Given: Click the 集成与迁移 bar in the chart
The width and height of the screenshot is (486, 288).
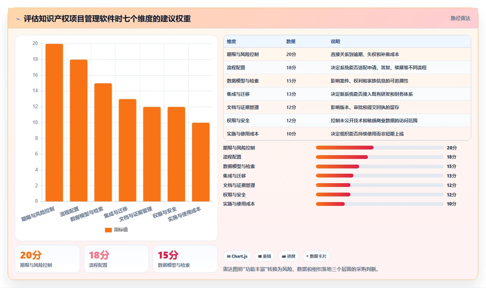Looking at the screenshot, I should click(128, 150).
